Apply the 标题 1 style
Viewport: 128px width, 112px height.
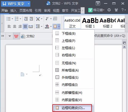click(90, 22)
